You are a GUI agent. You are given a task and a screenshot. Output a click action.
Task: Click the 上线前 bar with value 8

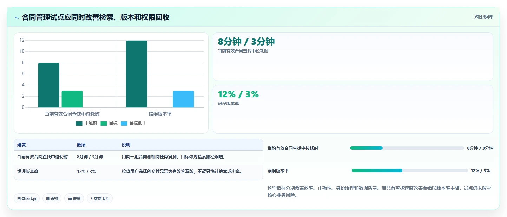click(49, 85)
